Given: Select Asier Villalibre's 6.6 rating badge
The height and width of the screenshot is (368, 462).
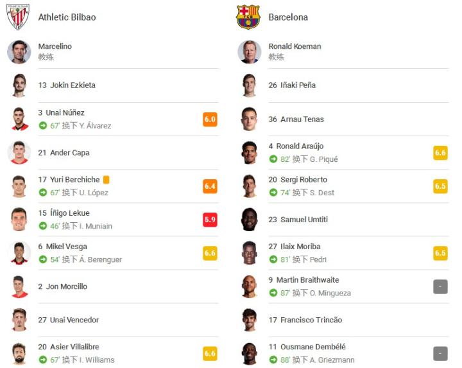Looking at the screenshot, I should [210, 353].
